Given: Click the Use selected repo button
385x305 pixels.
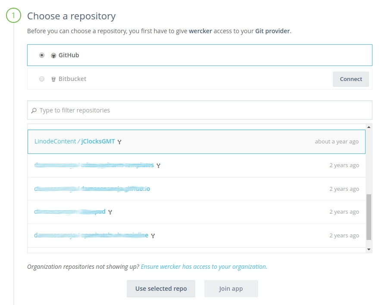Looking at the screenshot, I should point(161,289).
